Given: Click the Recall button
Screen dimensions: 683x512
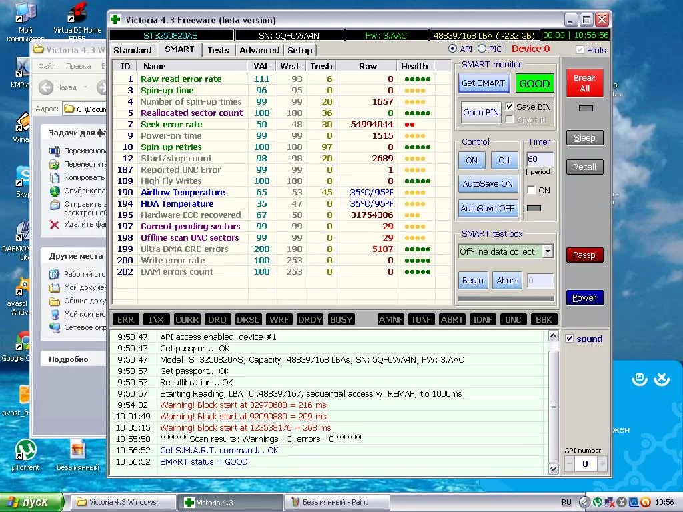Looking at the screenshot, I should click(584, 167).
